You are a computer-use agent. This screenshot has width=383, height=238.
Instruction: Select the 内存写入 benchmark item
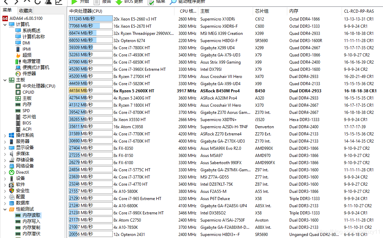coord(31,222)
